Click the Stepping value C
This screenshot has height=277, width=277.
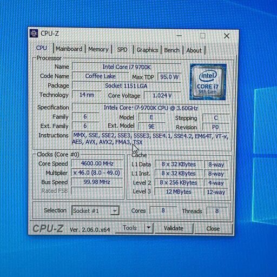[216, 118]
